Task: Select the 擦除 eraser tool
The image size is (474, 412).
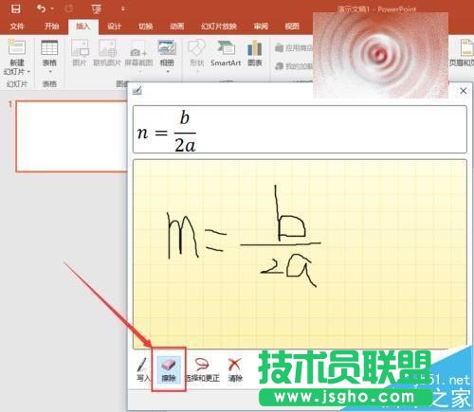Action: click(x=169, y=369)
